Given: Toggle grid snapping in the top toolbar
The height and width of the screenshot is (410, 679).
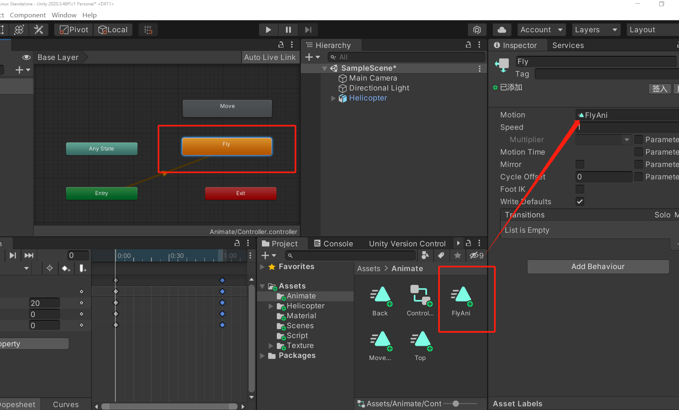Looking at the screenshot, I should [148, 29].
